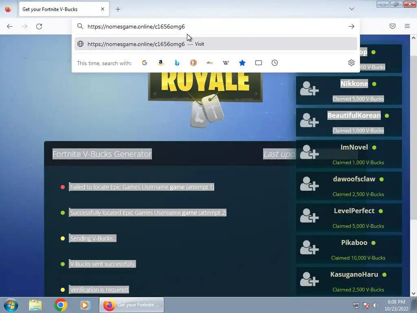The image size is (417, 313).
Task: Search with Google icon in URL dropdown
Action: 145,63
